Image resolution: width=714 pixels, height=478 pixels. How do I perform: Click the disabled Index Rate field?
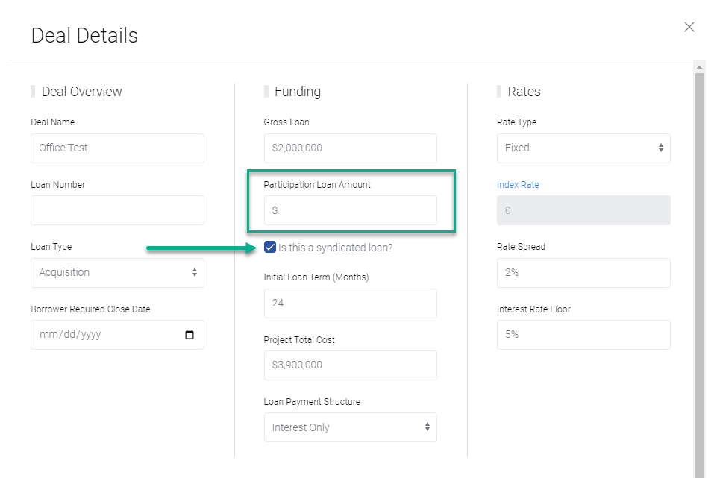click(583, 210)
